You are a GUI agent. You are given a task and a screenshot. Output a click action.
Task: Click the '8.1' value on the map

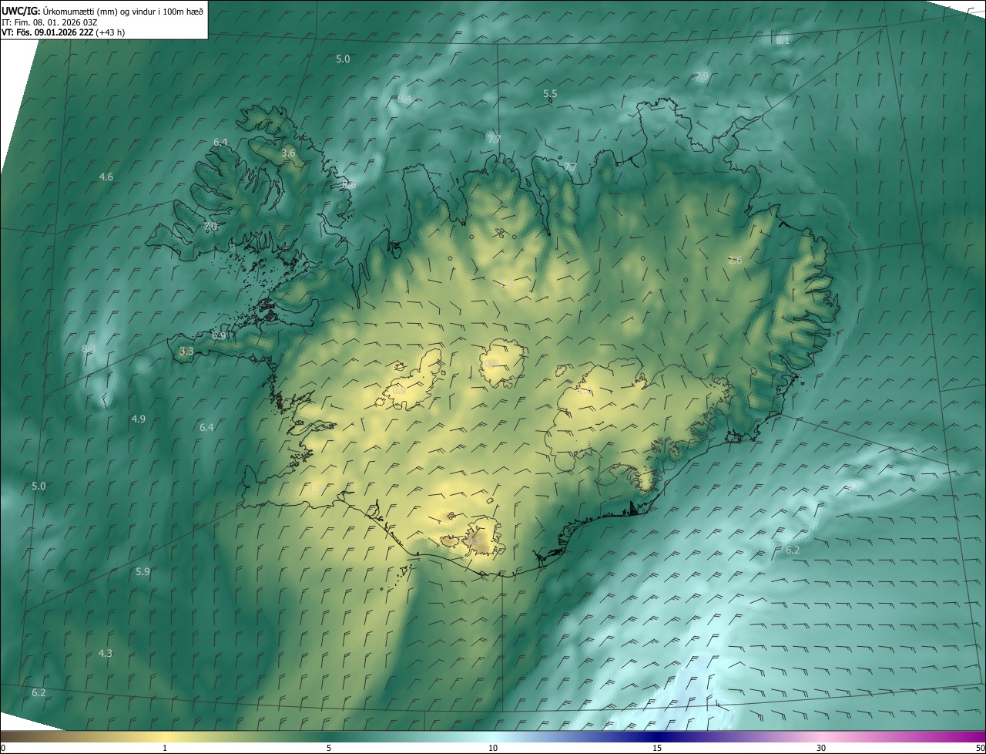point(782,40)
